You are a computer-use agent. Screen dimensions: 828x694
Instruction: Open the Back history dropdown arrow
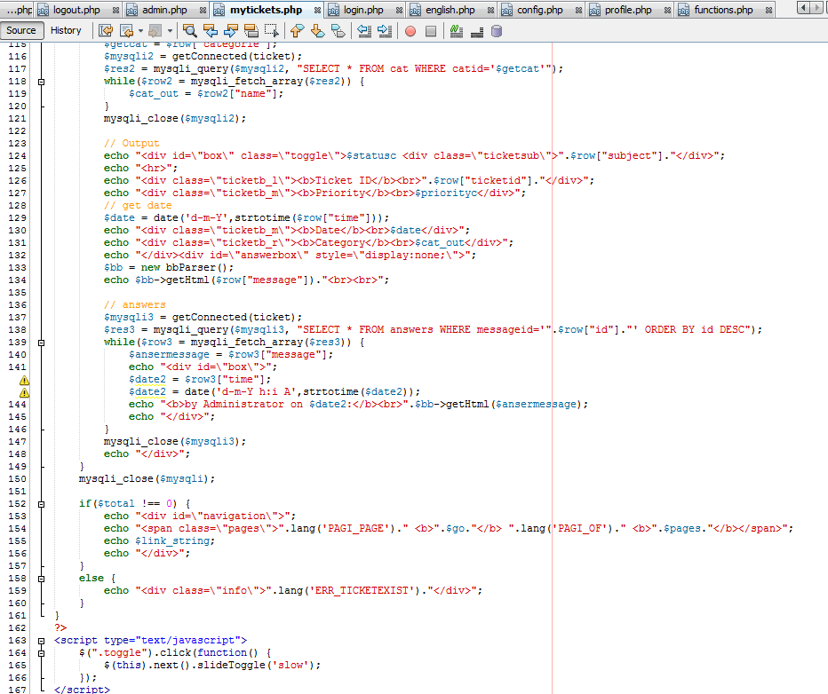(140, 31)
